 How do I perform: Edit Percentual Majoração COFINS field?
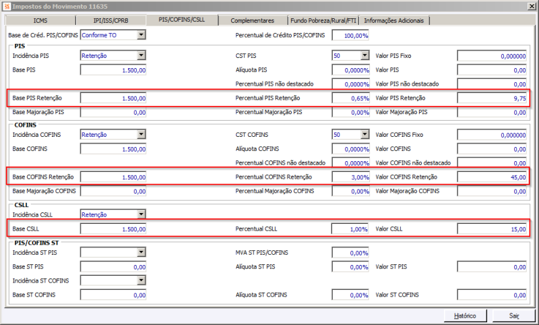click(350, 191)
